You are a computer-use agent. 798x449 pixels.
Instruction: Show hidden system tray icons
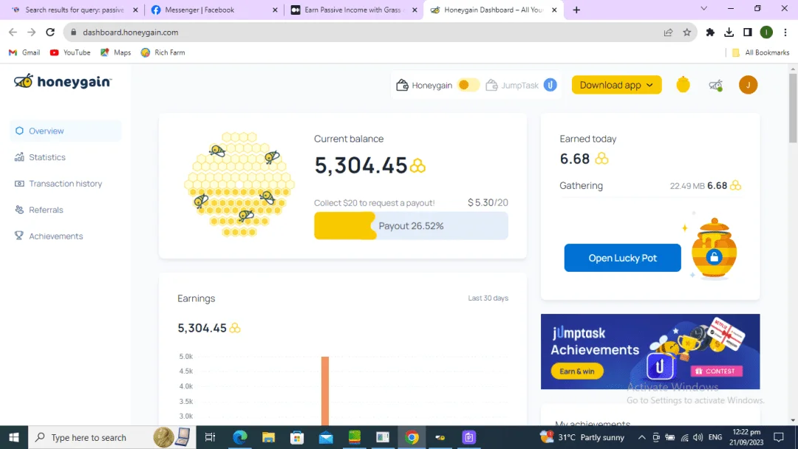click(x=642, y=437)
